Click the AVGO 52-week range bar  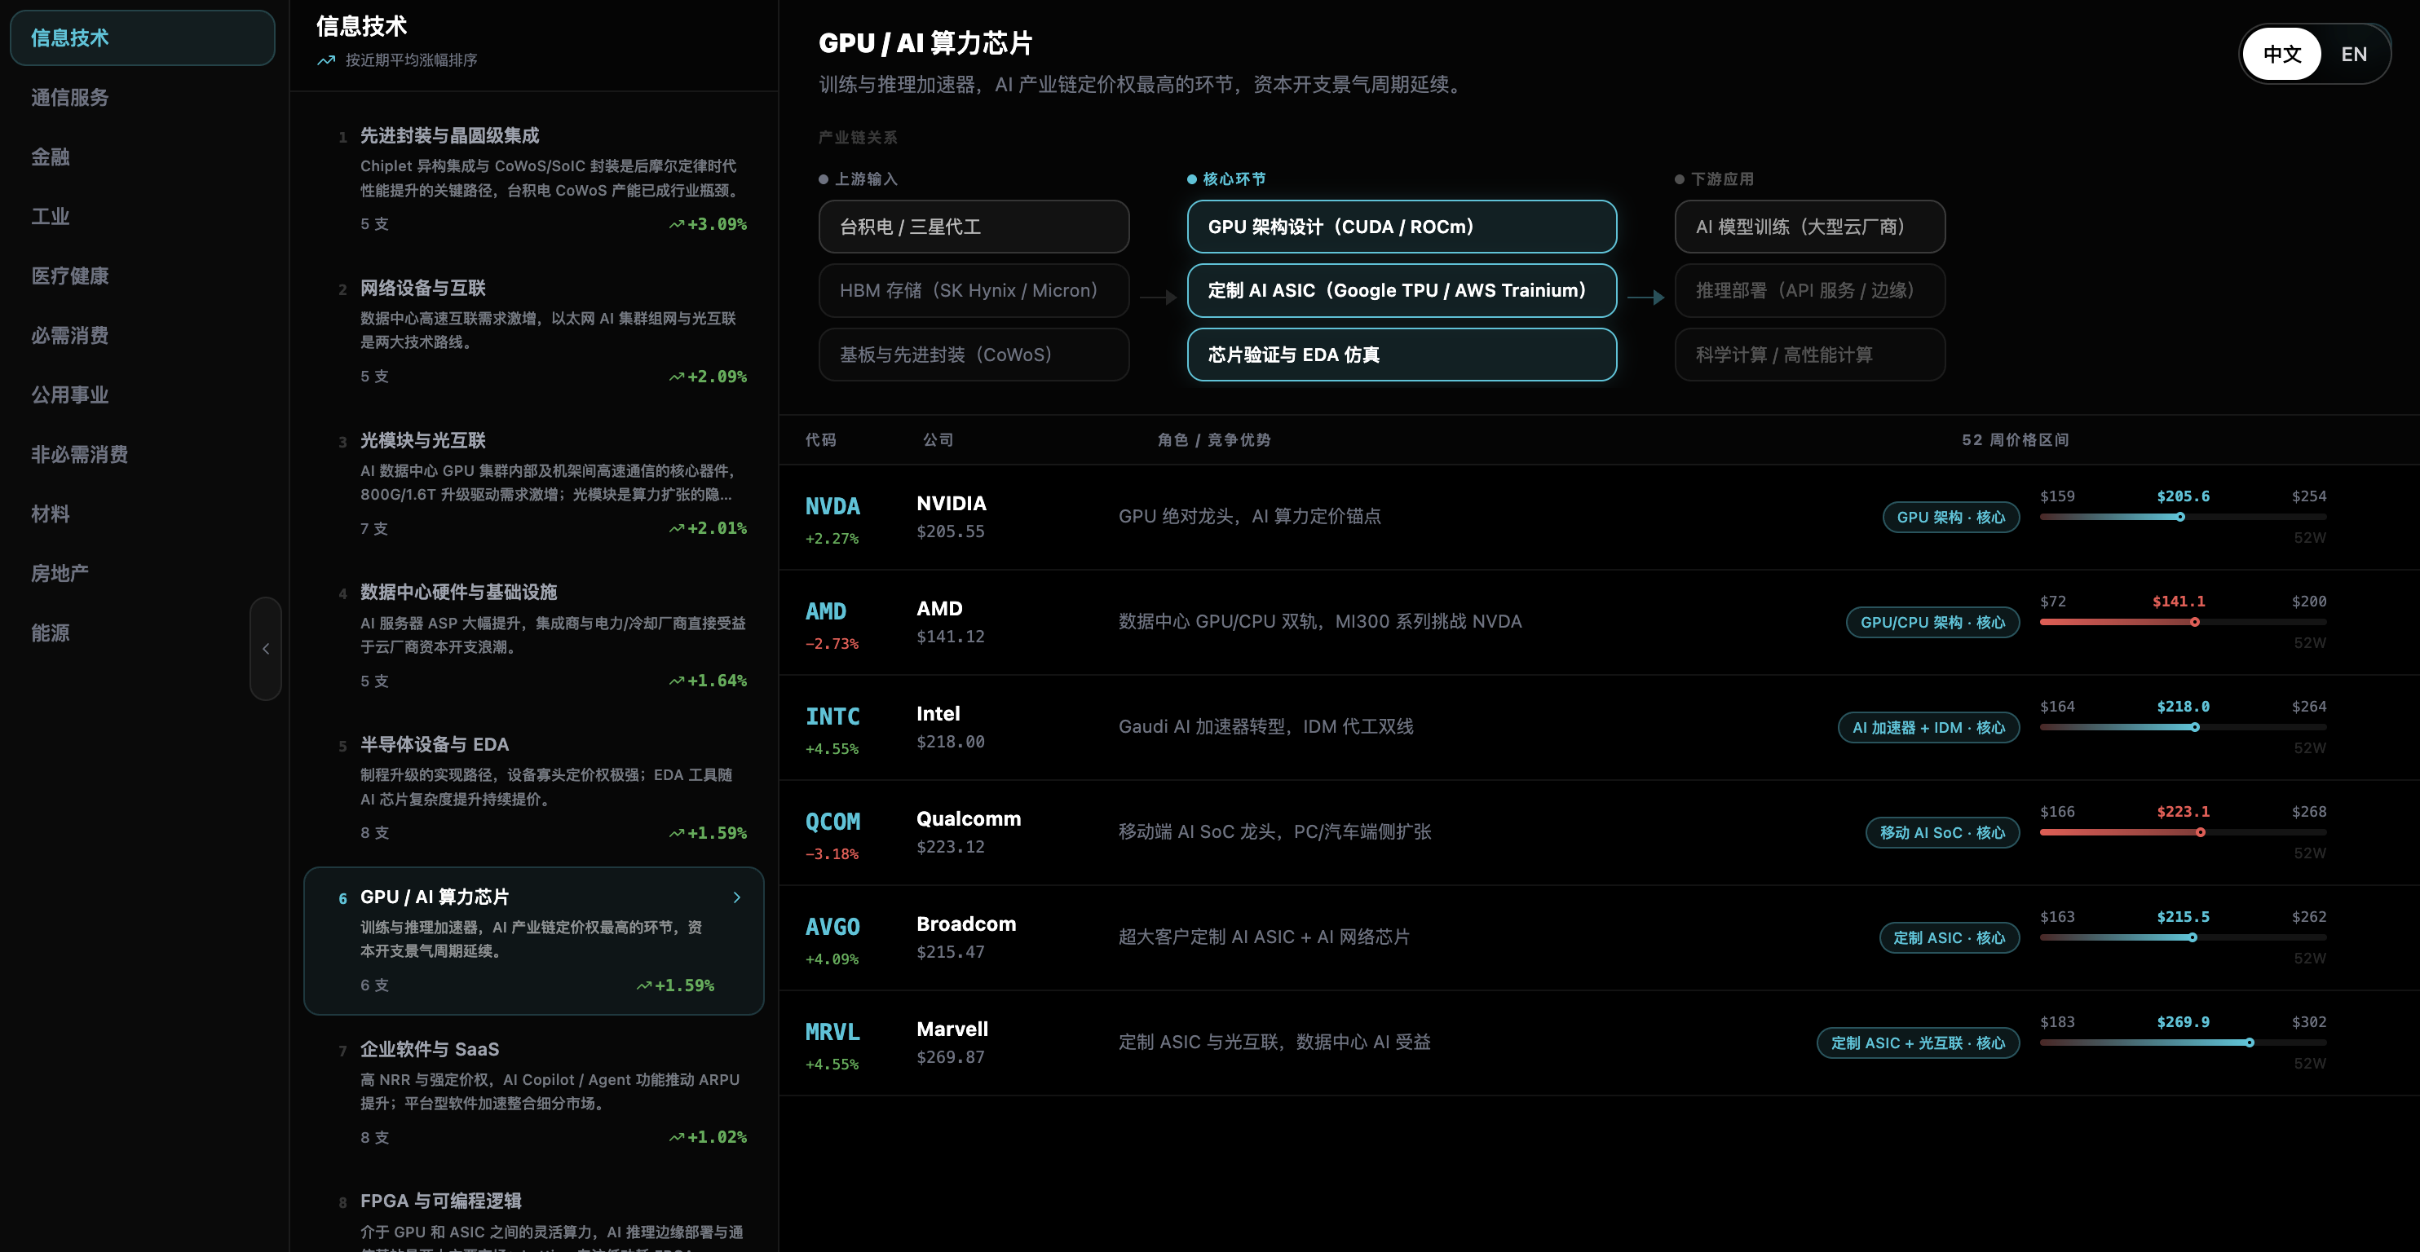2182,938
